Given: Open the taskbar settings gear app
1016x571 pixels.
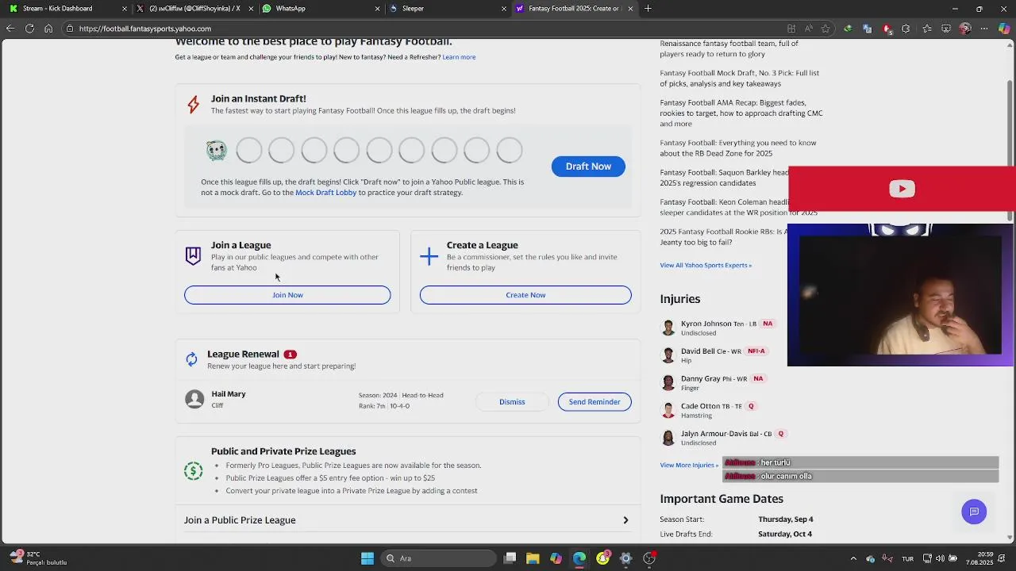Looking at the screenshot, I should tap(626, 558).
